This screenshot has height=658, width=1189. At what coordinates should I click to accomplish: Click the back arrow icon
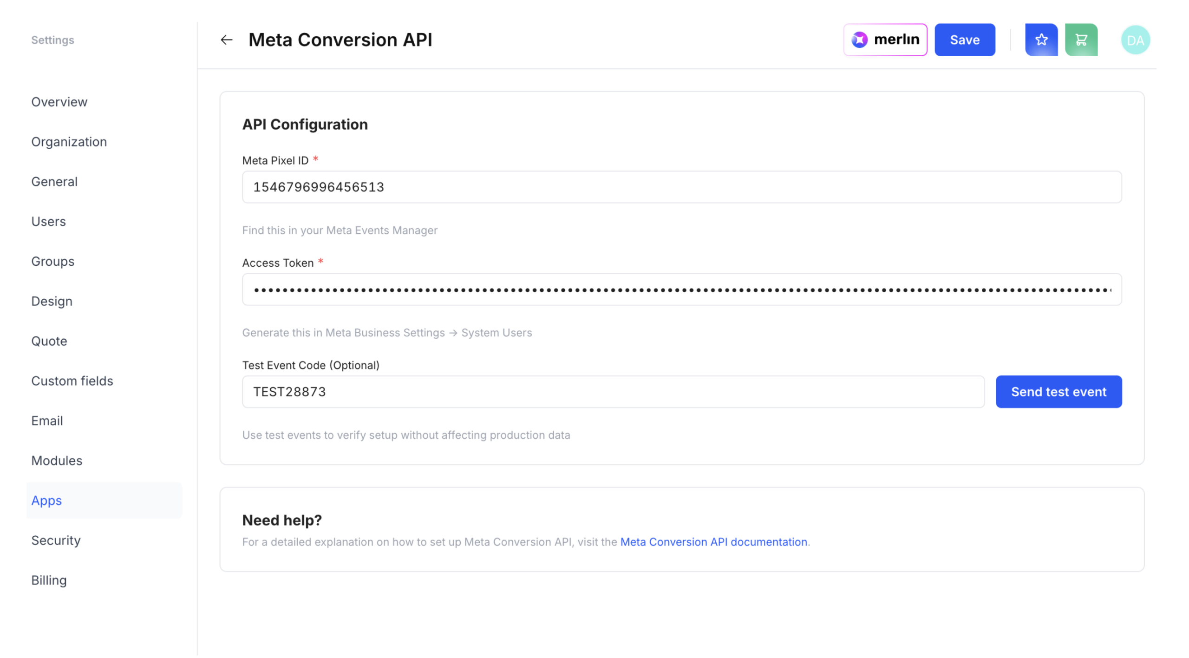[x=226, y=40]
